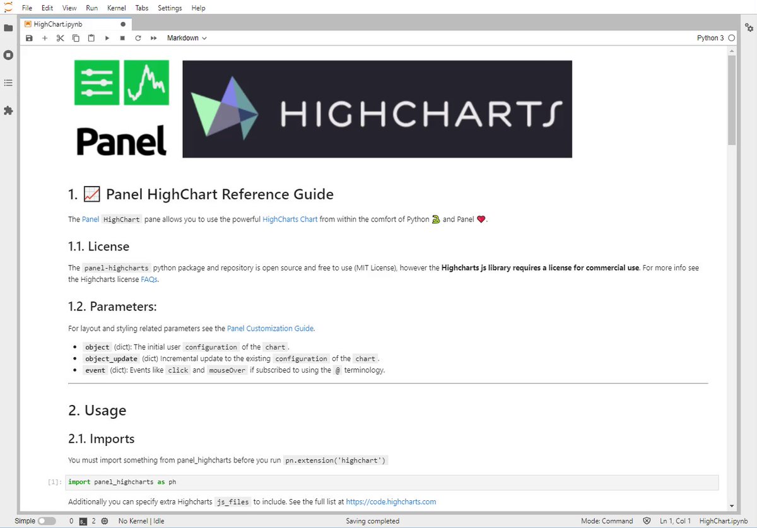The height and width of the screenshot is (528, 757).
Task: Follow the Panel Customization Guide link
Action: click(x=270, y=328)
